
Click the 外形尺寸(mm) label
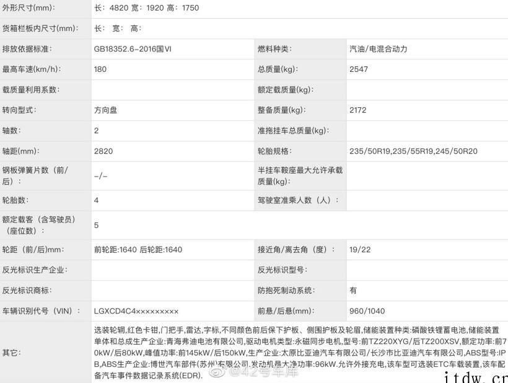[x=28, y=8]
